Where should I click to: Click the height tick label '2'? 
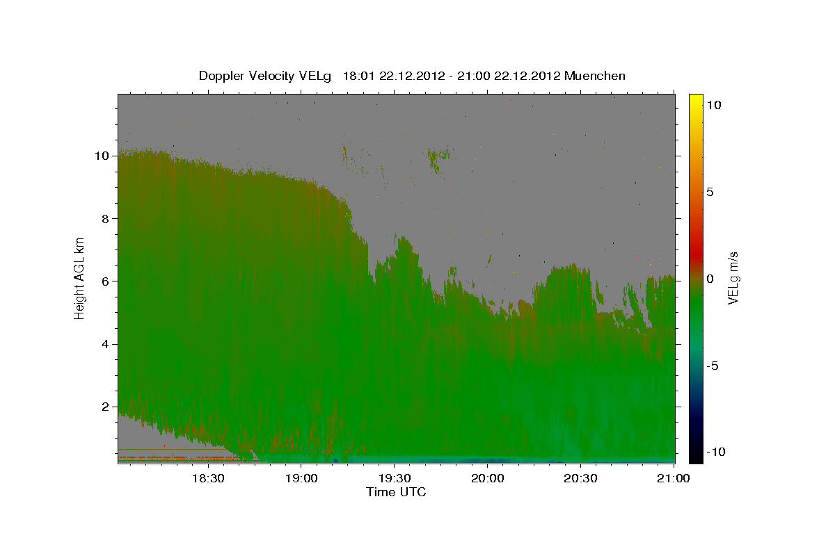coord(105,407)
